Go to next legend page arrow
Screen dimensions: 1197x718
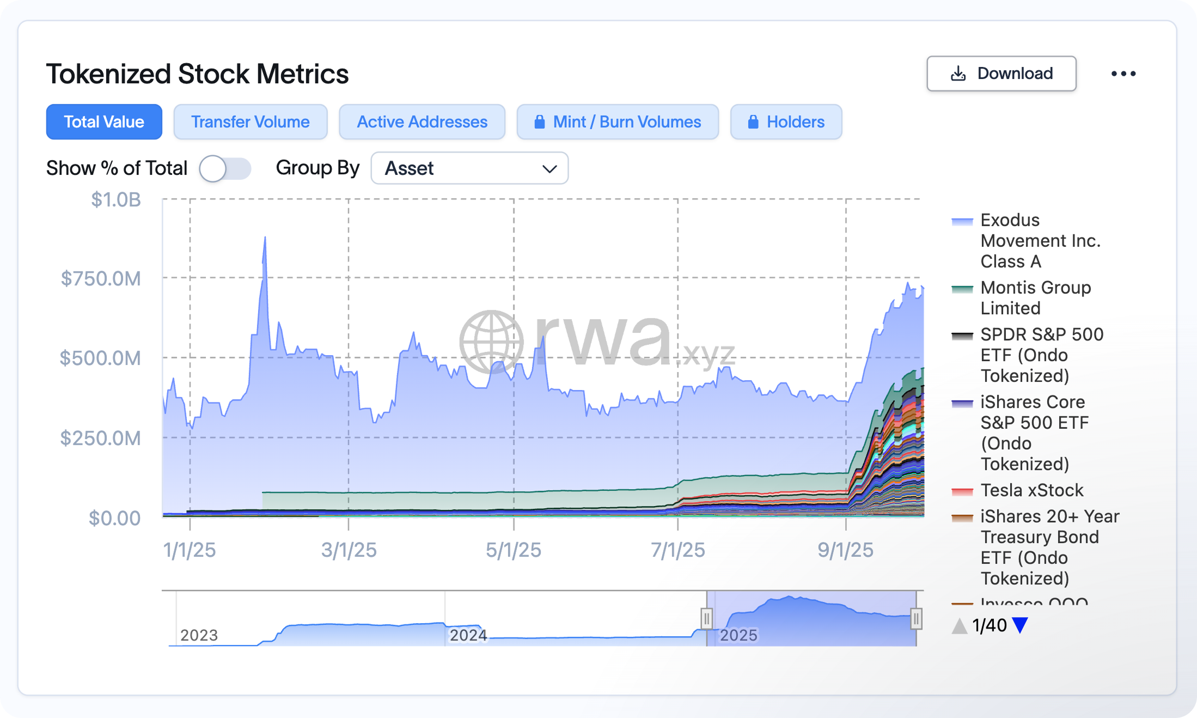point(1020,625)
